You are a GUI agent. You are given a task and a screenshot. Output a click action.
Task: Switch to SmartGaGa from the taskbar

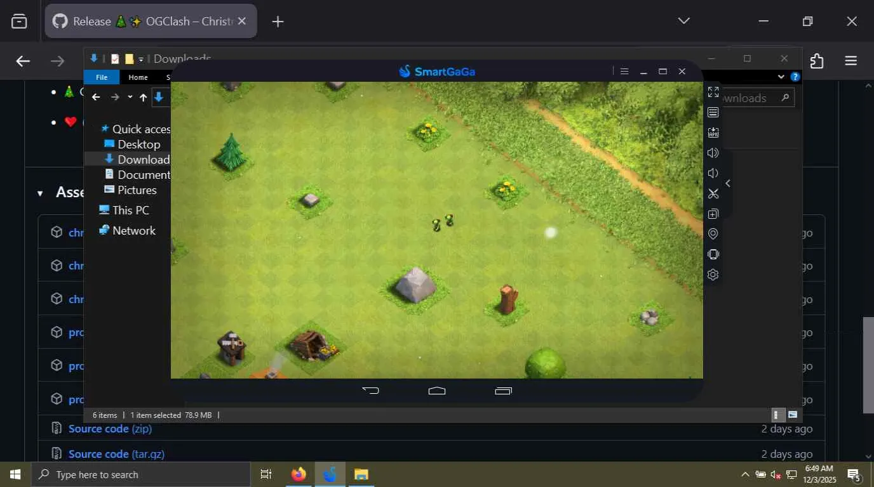pos(330,474)
